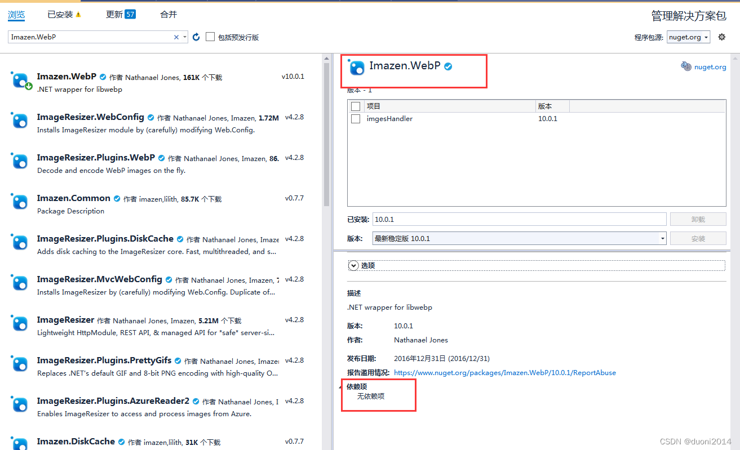Click the ImageResizer.Plugins.PrettyGifs package icon
The height and width of the screenshot is (450, 740).
point(20,364)
